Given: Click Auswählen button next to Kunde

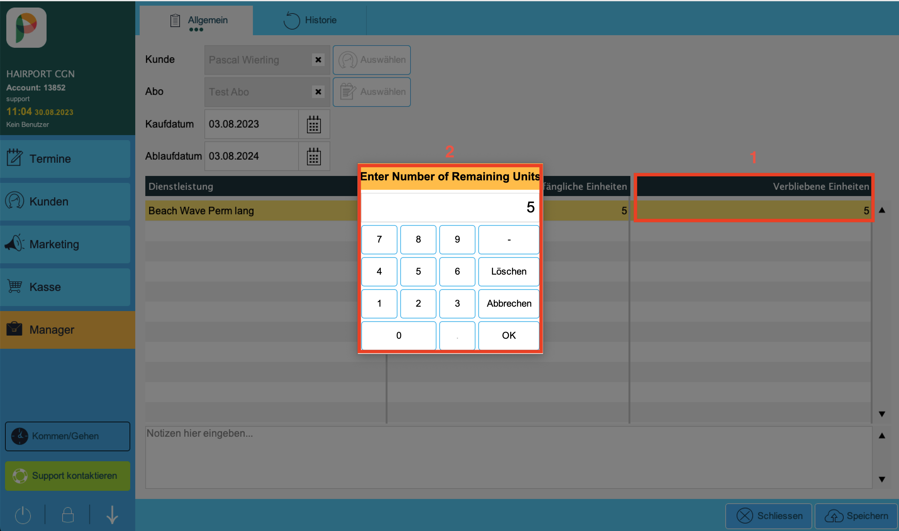Looking at the screenshot, I should pos(372,60).
